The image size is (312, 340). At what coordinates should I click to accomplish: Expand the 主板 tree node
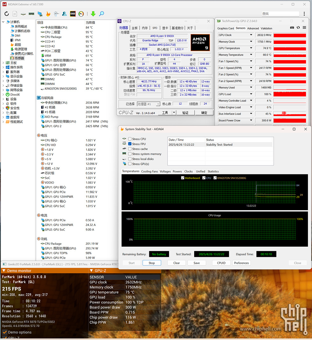(3, 63)
